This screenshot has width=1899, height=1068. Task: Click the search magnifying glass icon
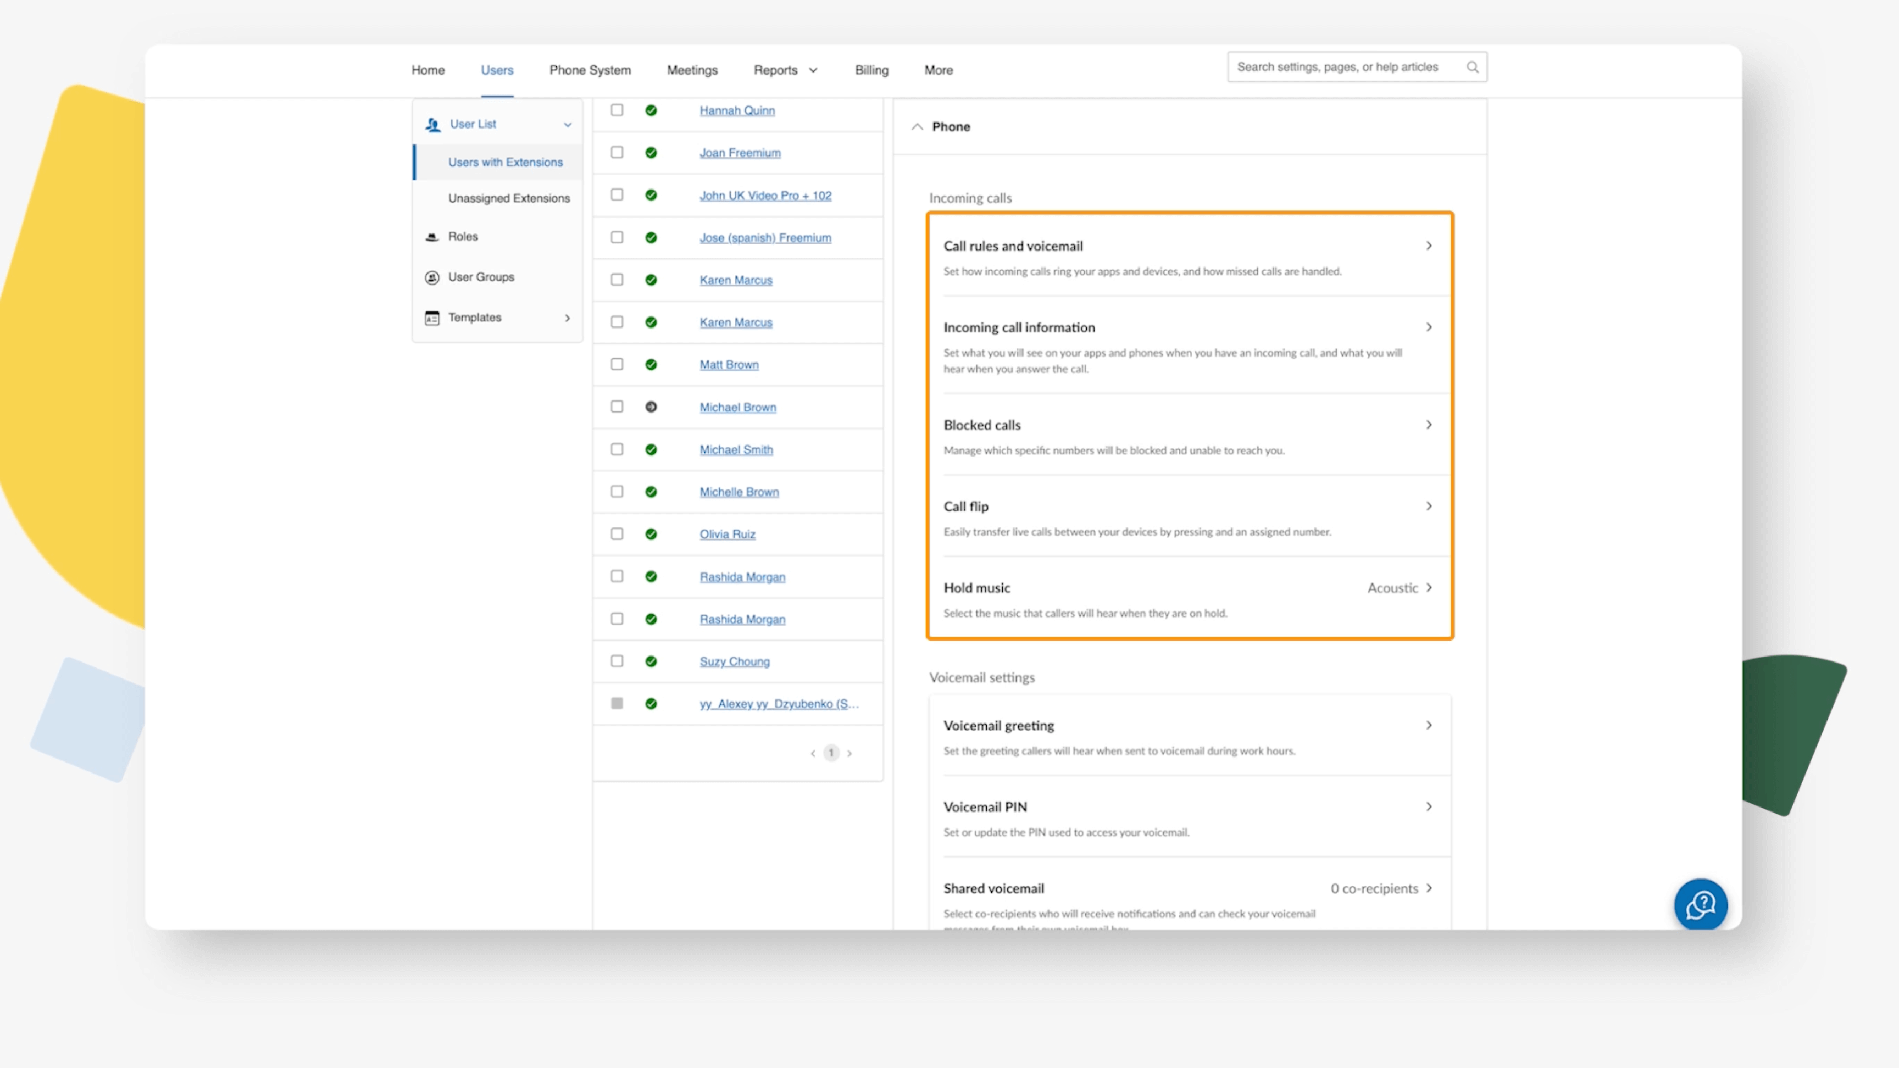pyautogui.click(x=1472, y=66)
